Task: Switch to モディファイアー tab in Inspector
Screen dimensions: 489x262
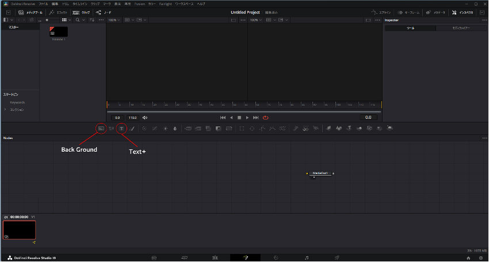Action: [x=461, y=28]
